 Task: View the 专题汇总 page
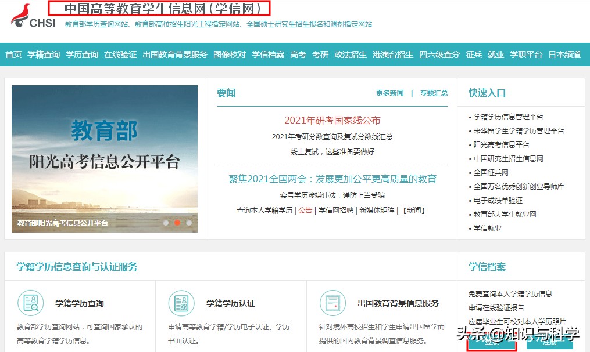(x=435, y=93)
